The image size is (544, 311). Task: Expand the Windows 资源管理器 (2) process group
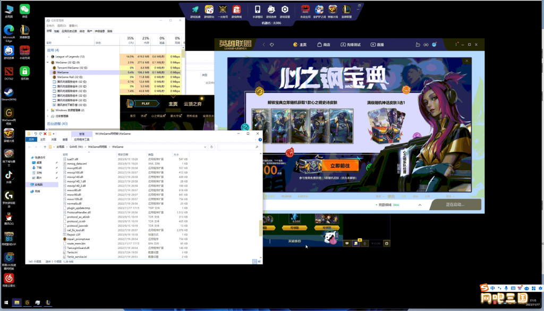(48, 110)
